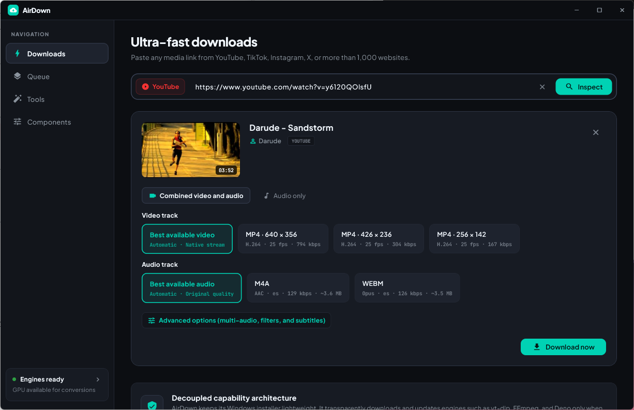Click the URL input field
This screenshot has height=410, width=634.
362,87
